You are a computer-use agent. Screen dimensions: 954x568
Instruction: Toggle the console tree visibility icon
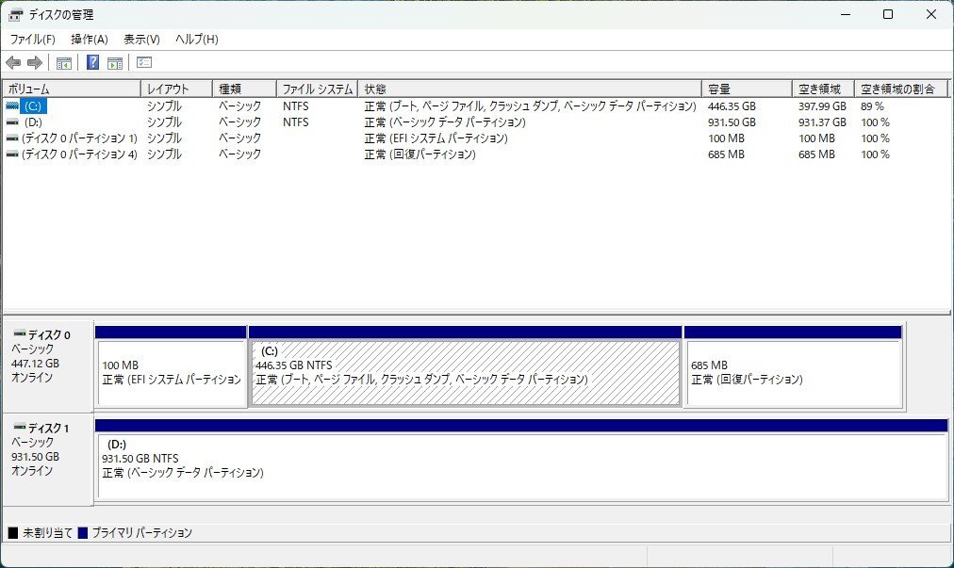pos(62,62)
